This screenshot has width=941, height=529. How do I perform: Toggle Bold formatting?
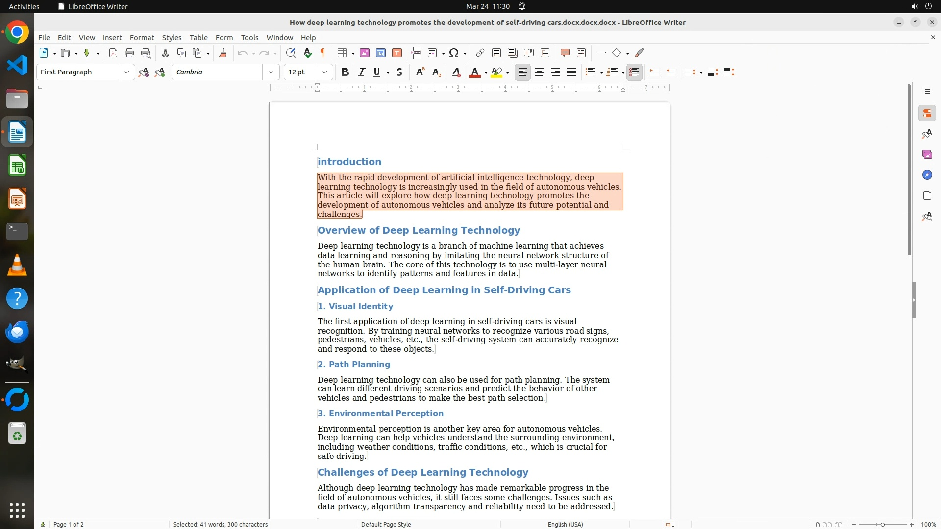[x=345, y=72]
